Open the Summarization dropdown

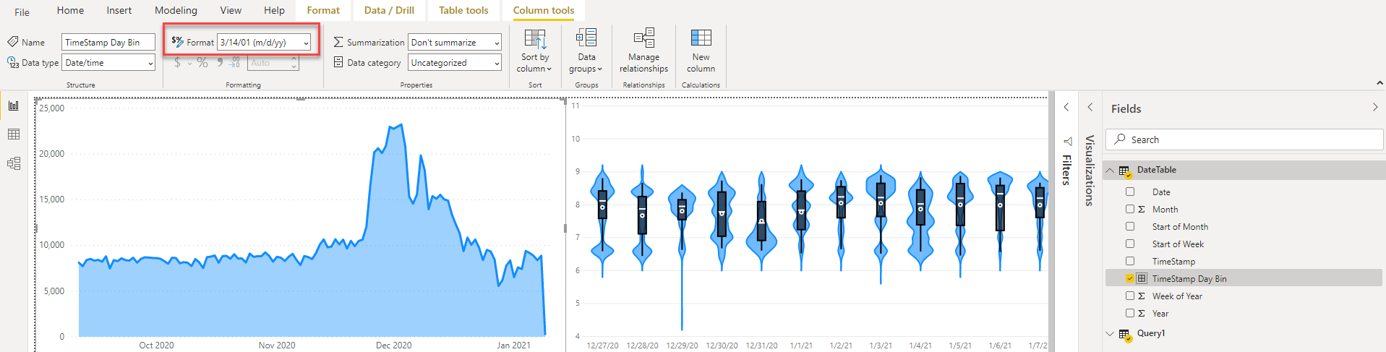[x=455, y=43]
